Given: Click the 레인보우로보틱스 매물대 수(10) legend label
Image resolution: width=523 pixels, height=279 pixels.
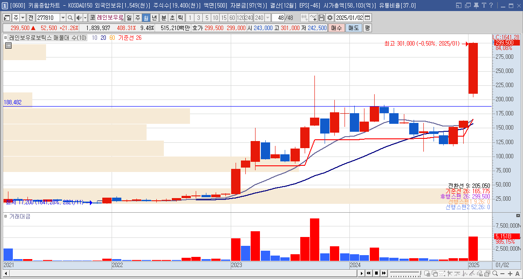Looking at the screenshot, I should point(48,38).
